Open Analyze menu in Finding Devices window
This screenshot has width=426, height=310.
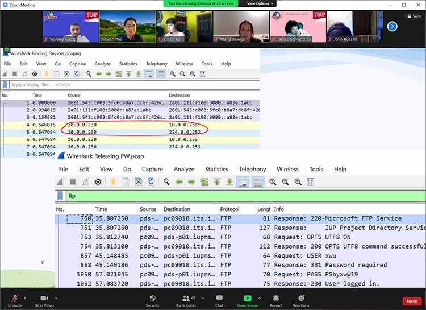point(102,64)
